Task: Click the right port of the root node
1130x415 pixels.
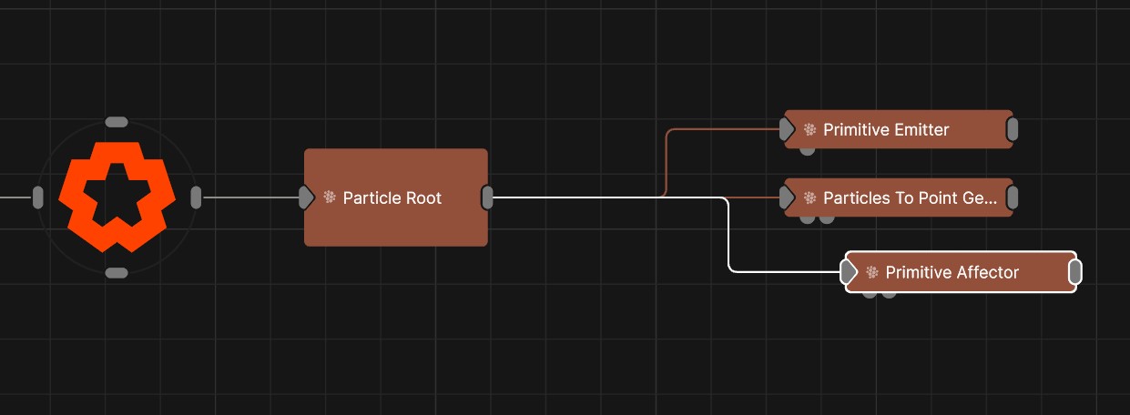Action: click(196, 197)
